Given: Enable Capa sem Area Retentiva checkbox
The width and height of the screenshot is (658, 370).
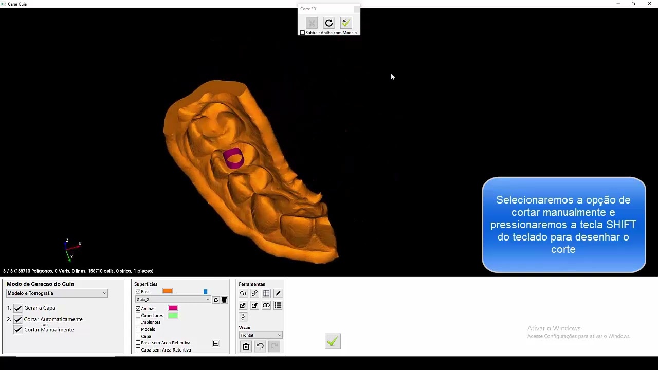Looking at the screenshot, I should coord(138,350).
